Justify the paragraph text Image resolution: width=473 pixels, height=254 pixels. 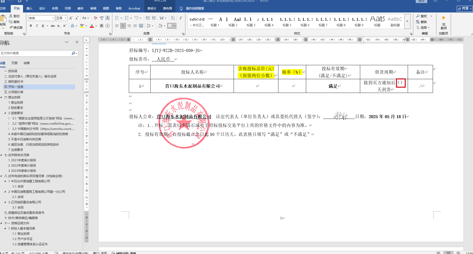point(135,26)
